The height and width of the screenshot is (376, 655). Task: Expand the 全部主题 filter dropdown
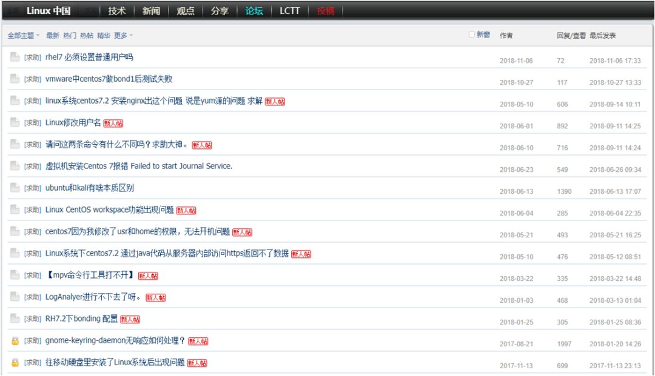(24, 36)
